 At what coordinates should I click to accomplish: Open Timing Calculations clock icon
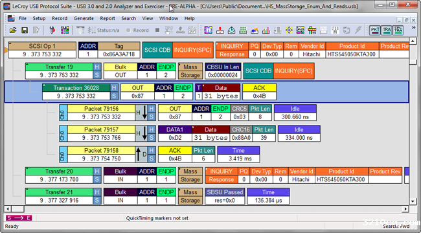231,30
